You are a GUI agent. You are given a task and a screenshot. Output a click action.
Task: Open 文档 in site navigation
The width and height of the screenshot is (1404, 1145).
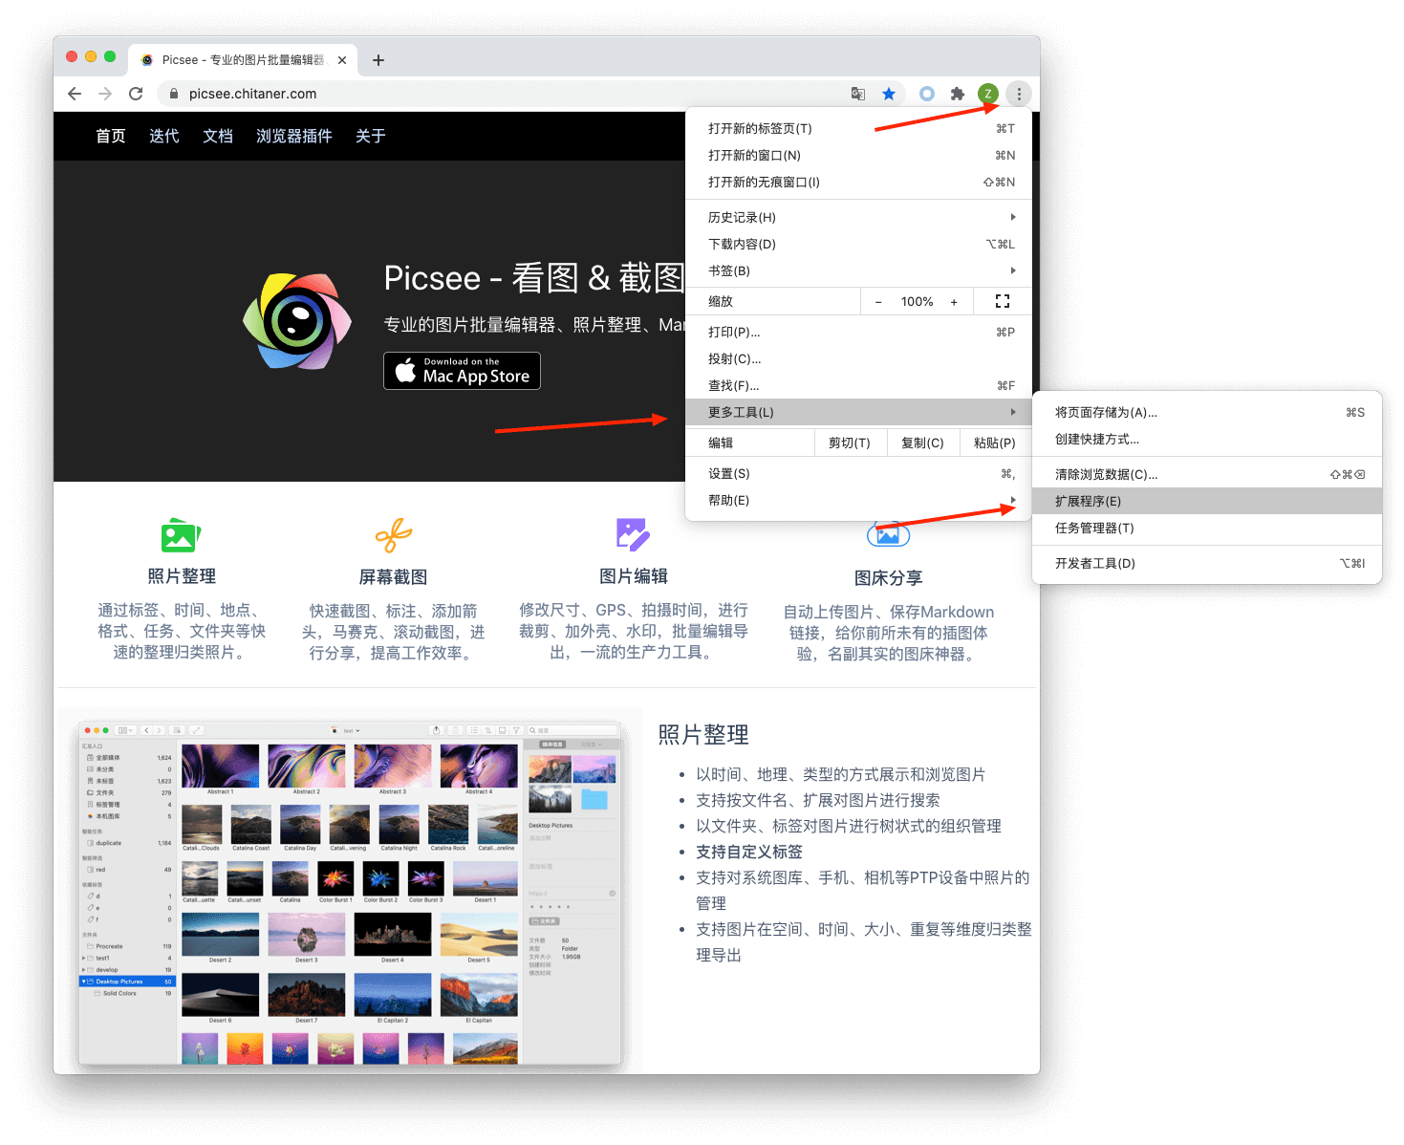[218, 136]
